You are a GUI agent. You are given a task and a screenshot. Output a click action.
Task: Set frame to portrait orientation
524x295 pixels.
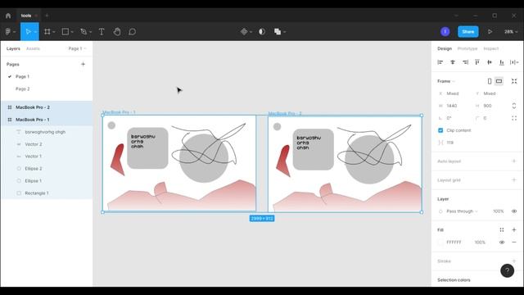tap(490, 81)
